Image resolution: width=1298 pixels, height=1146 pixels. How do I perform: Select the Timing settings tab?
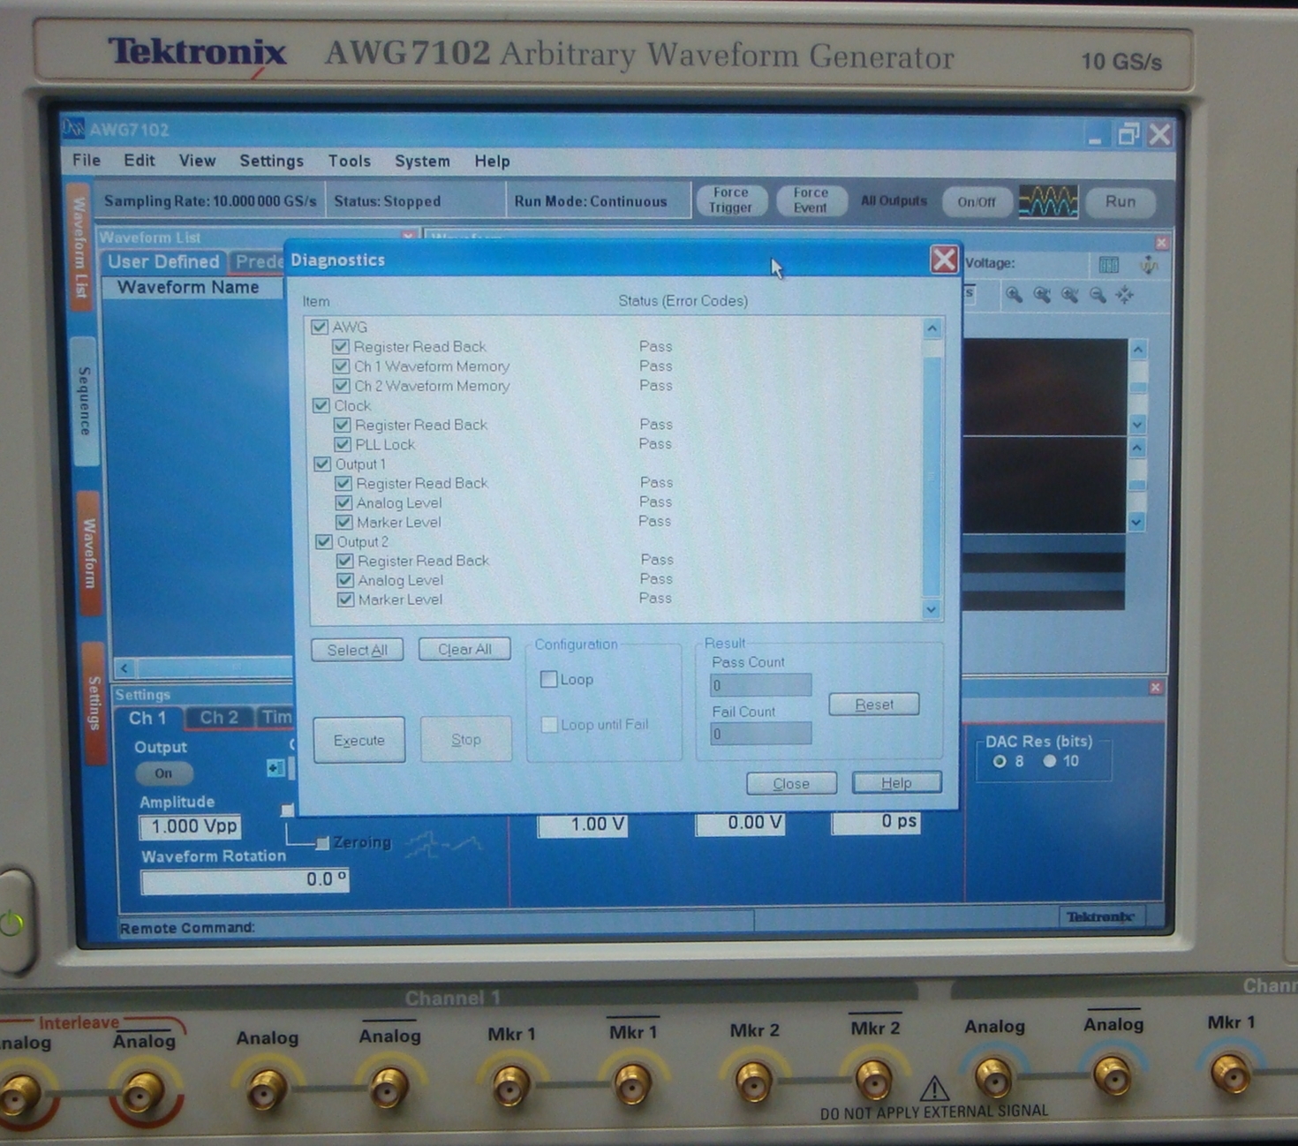point(275,717)
